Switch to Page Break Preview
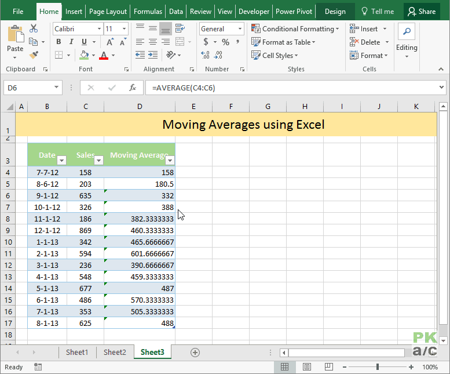Screen dimensions: 450x374 pos(328,367)
